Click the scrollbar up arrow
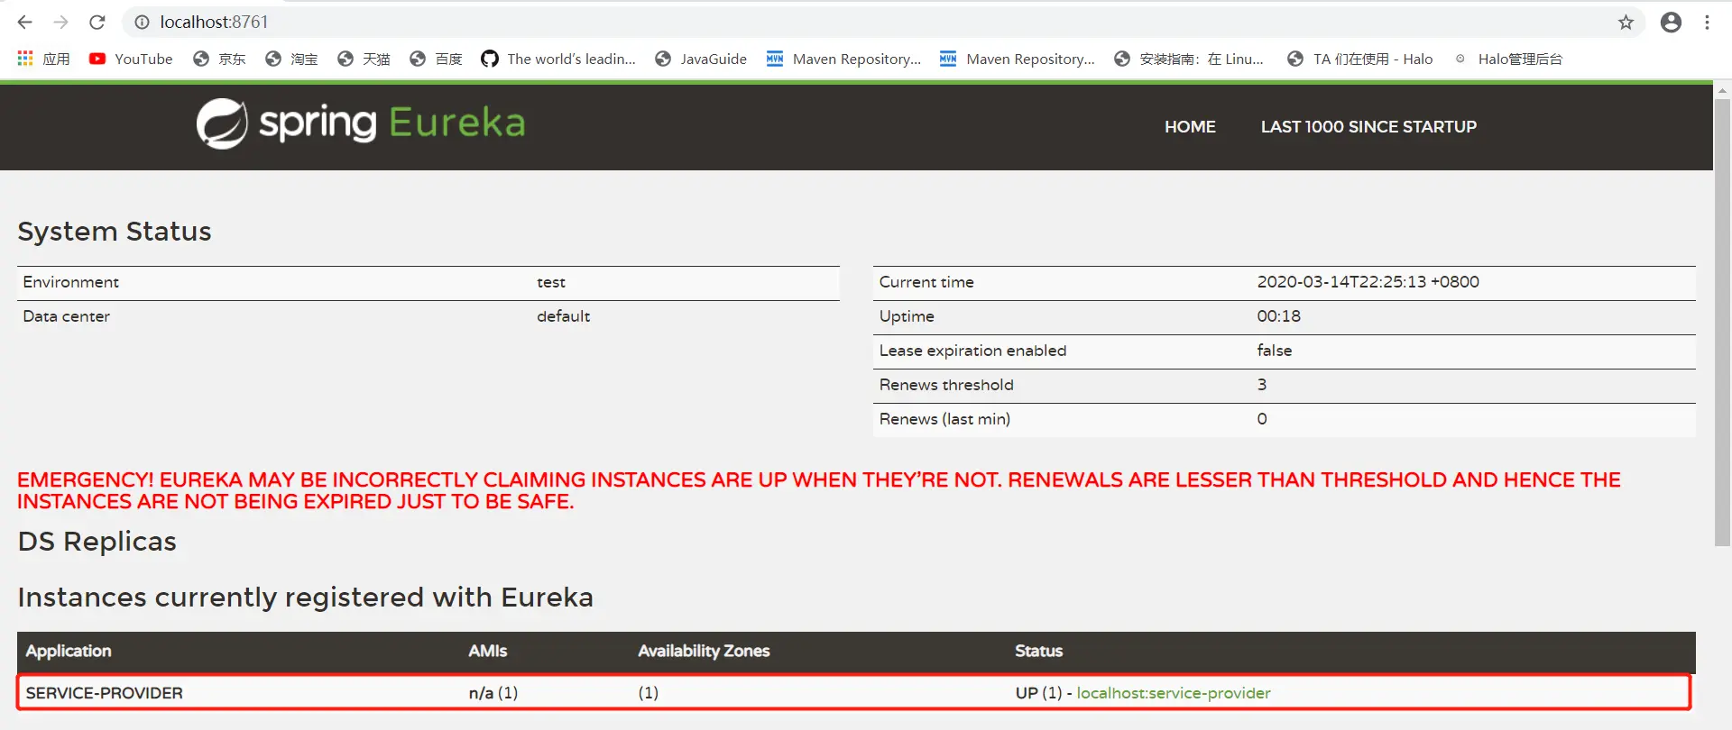 (1722, 90)
